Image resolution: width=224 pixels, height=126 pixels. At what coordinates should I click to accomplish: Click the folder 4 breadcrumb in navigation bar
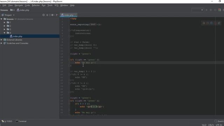[x=12, y=10]
